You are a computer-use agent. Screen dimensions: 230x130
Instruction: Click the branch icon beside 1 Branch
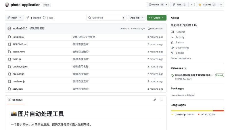coord(28,18)
